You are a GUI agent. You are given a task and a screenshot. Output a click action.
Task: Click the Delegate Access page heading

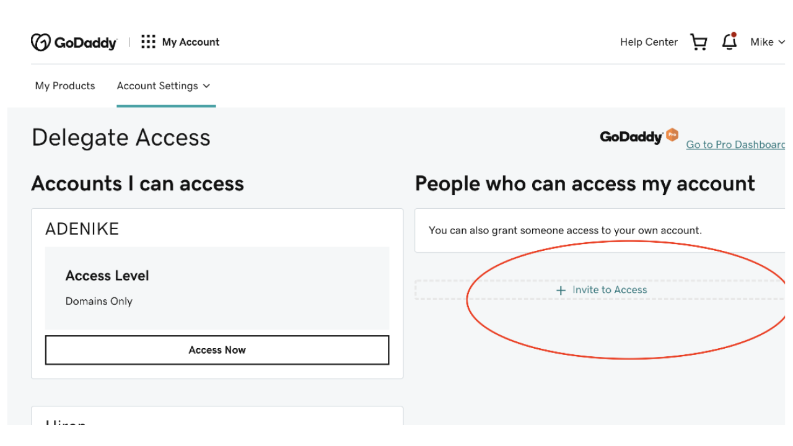point(121,138)
